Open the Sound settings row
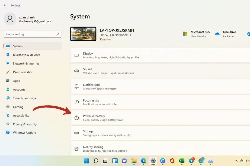The height and width of the screenshot is (166, 250). pyautogui.click(x=160, y=71)
